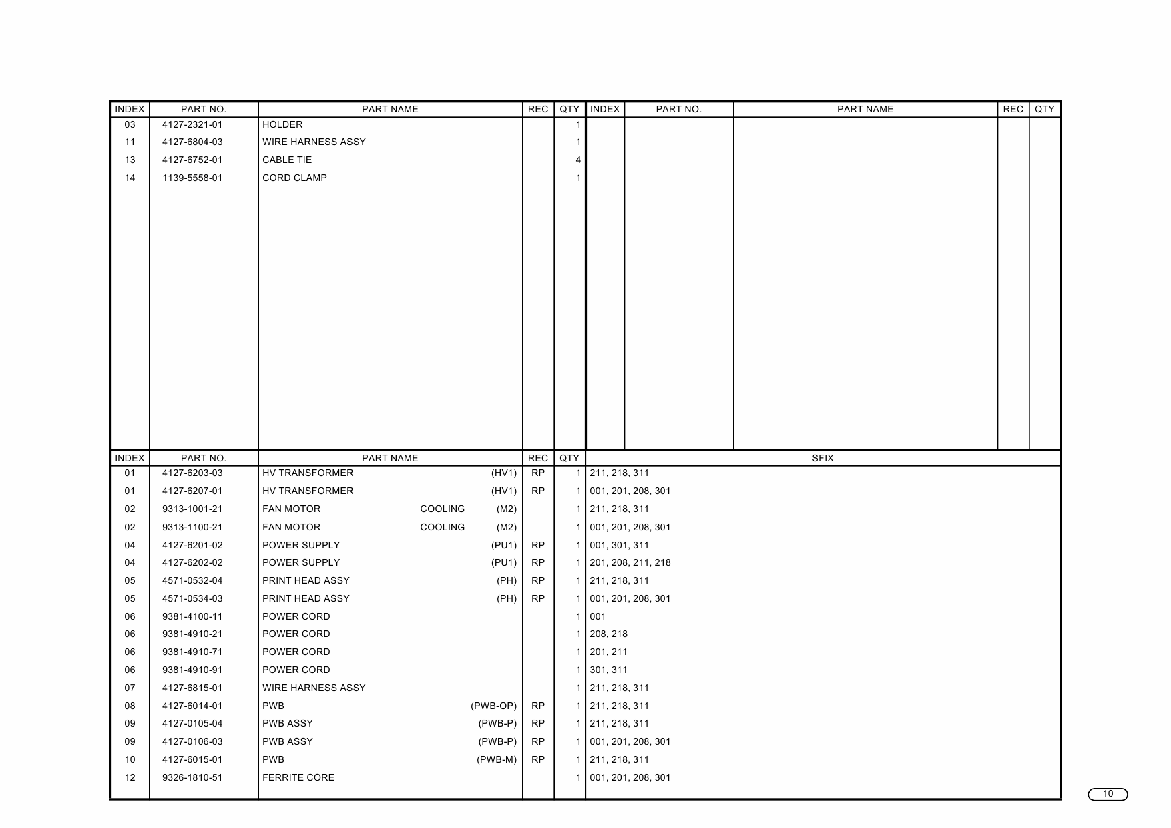Click part number 9381-4910-71

tap(192, 652)
